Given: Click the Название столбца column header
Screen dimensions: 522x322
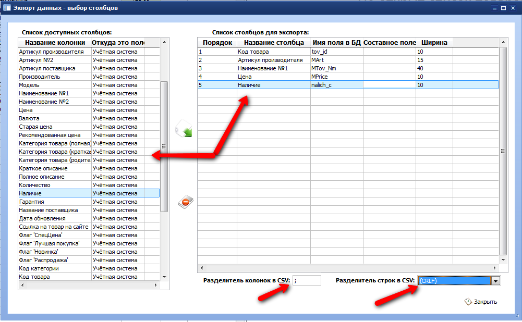Looking at the screenshot, I should (274, 43).
